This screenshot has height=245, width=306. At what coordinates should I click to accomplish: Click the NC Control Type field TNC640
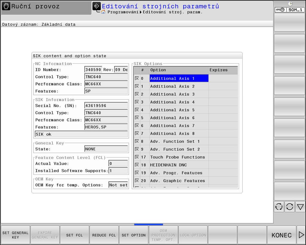click(106, 77)
